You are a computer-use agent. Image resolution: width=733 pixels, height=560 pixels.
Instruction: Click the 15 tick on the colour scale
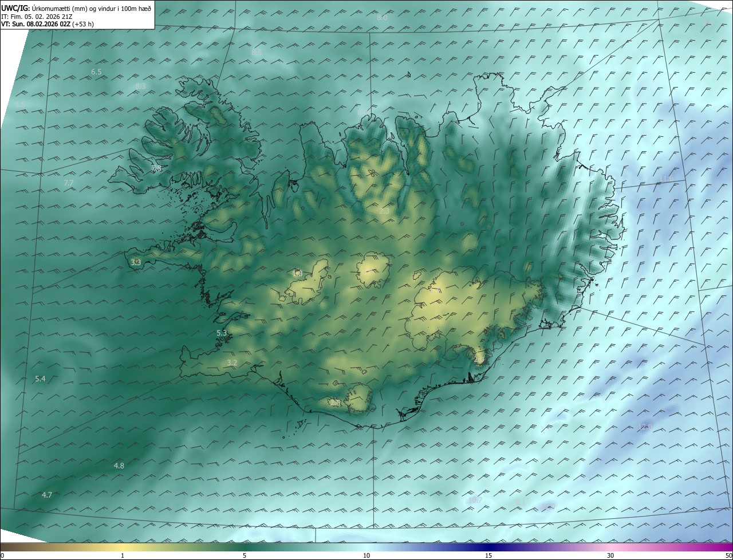click(488, 556)
